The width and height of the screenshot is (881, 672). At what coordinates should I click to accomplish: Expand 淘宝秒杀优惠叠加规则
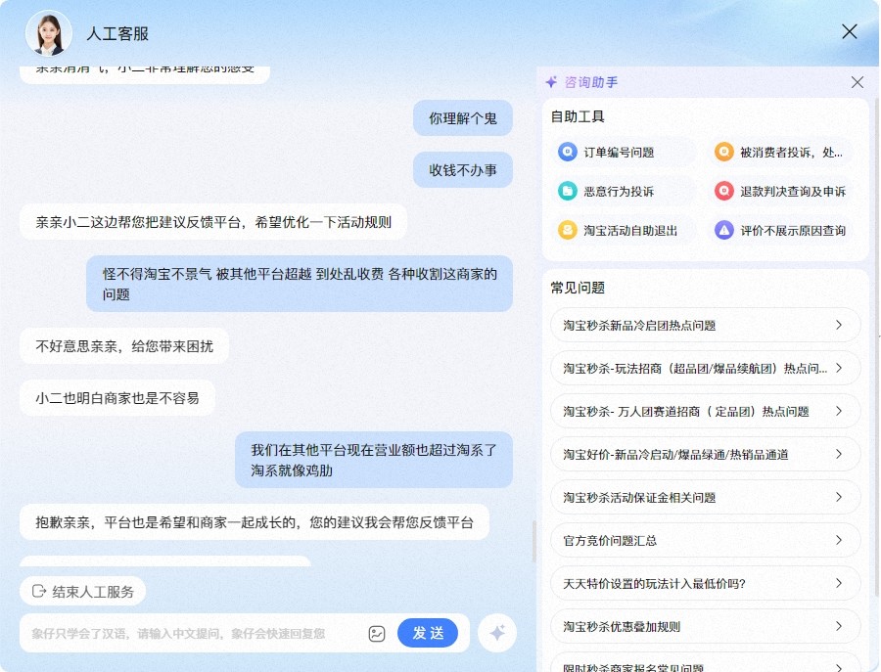click(705, 626)
